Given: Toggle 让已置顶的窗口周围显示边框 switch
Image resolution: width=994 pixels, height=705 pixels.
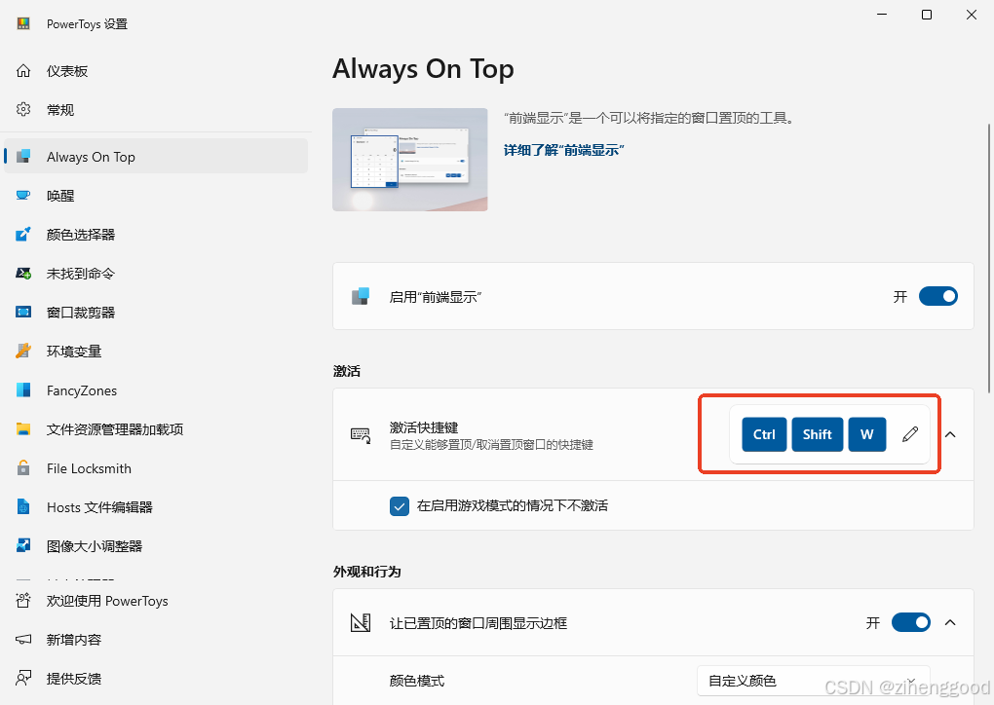Looking at the screenshot, I should pos(911,622).
